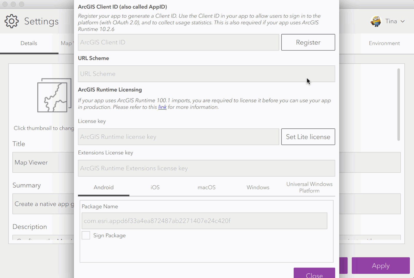
Task: Enable the Sign Package checkbox
Action: [86, 235]
